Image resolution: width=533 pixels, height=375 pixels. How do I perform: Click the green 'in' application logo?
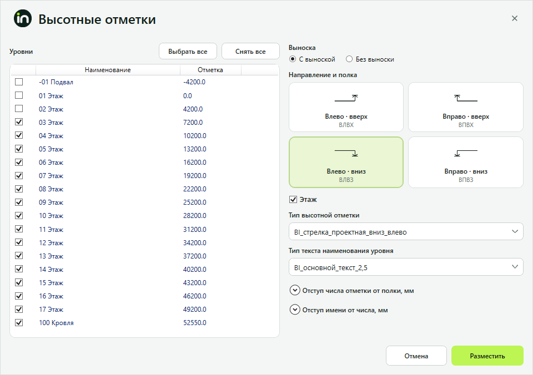pos(23,19)
